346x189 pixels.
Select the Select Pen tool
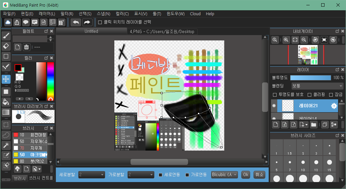coord(6,155)
